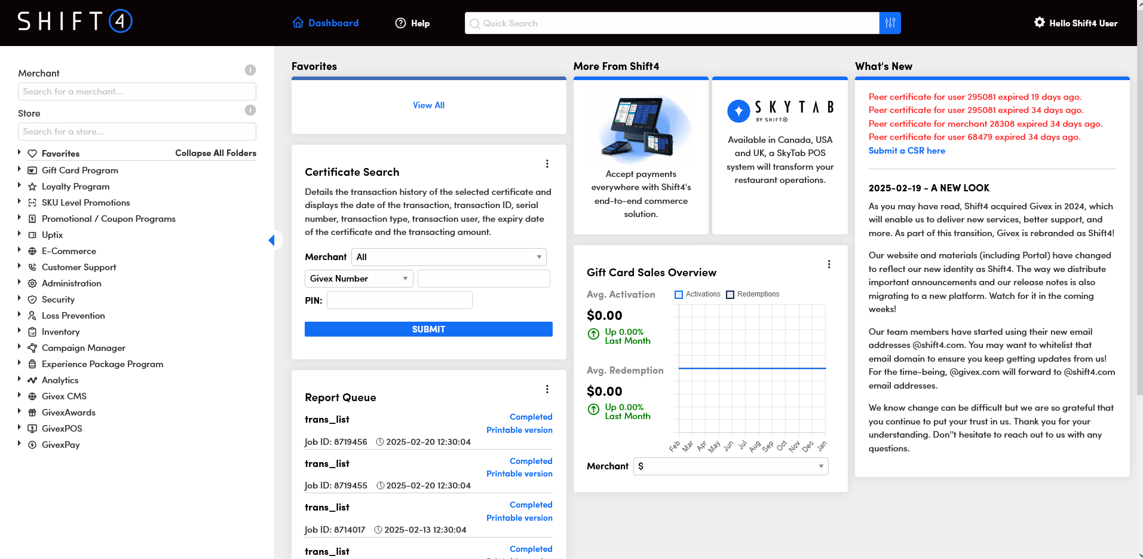
Task: Click the Store info icon
Action: tap(250, 110)
